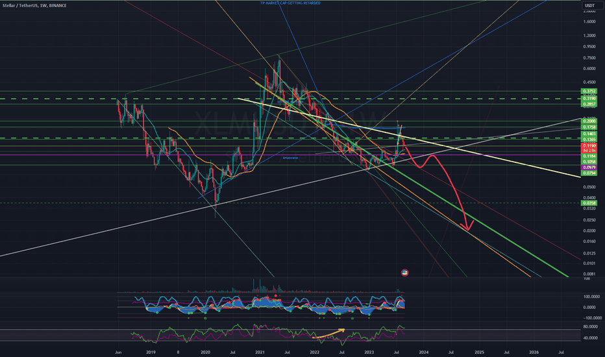Select the 2020 date label on time axis
605x357 pixels.
coord(205,352)
